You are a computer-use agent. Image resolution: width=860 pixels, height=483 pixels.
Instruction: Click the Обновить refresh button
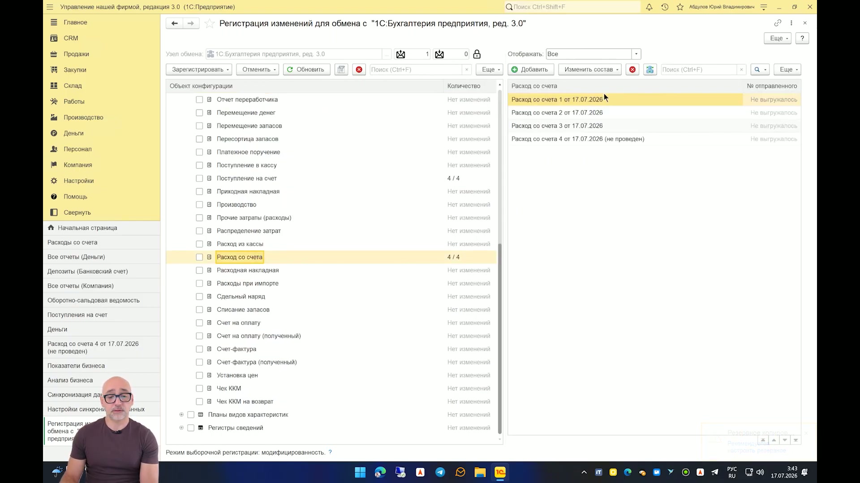306,69
